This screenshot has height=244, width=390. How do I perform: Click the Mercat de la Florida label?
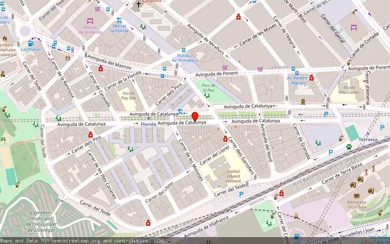(x=90, y=30)
